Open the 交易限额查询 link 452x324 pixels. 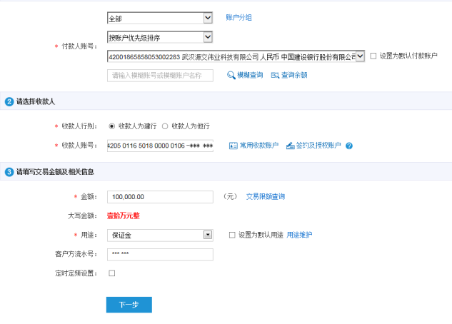265,196
